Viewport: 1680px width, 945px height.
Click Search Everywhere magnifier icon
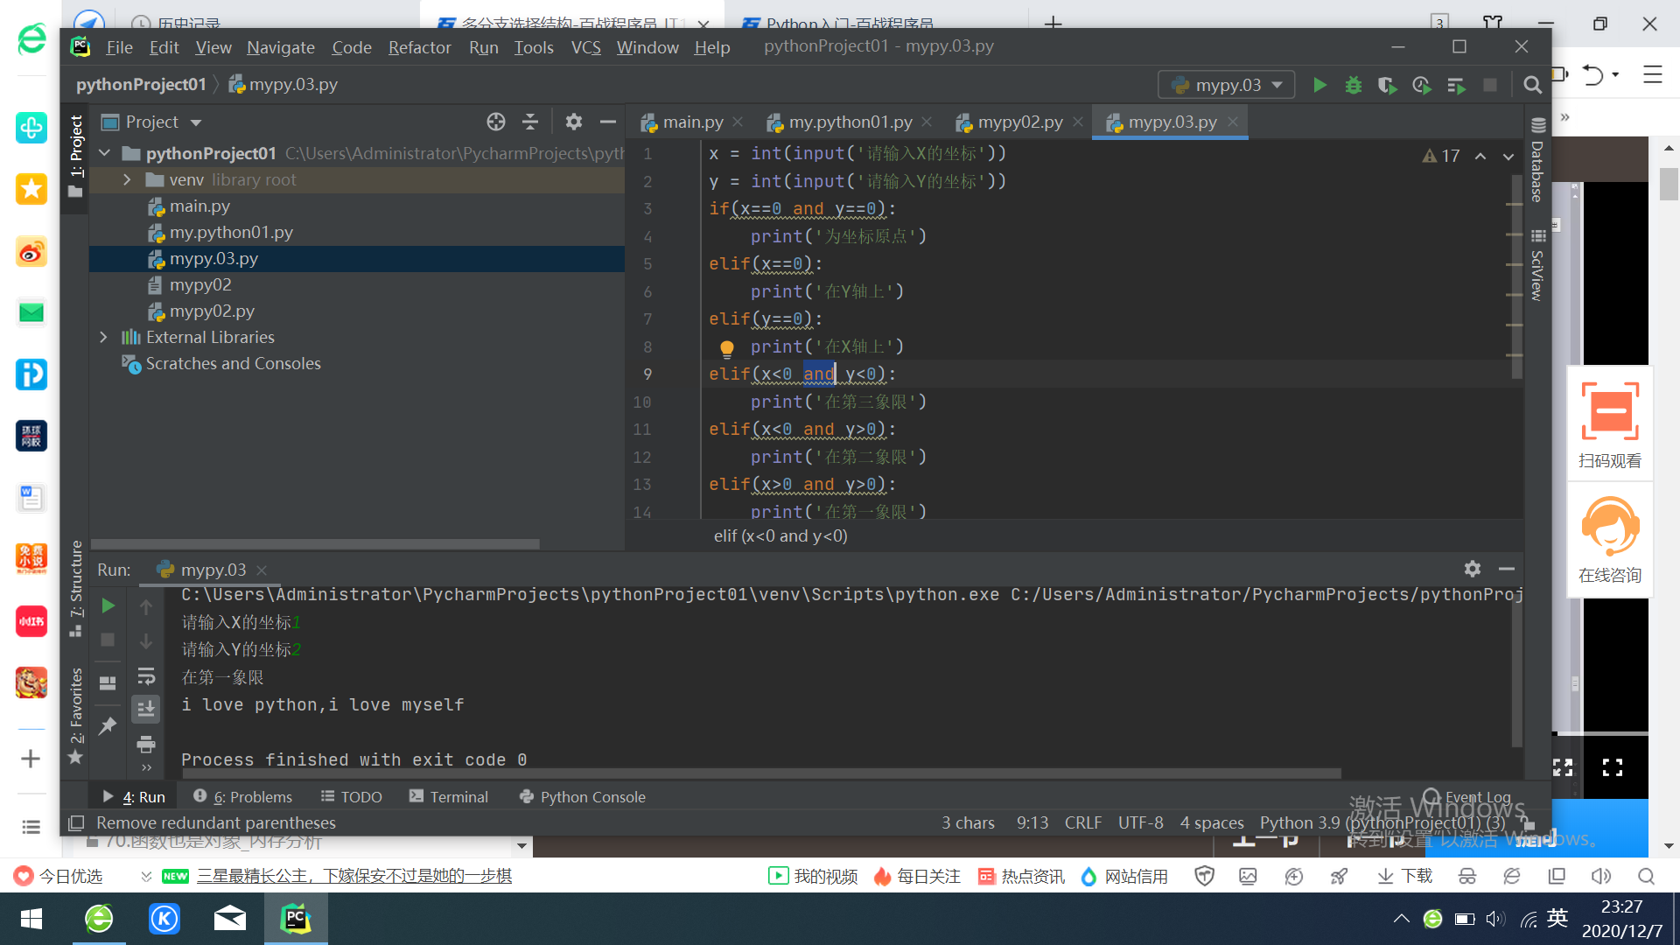pos(1532,85)
